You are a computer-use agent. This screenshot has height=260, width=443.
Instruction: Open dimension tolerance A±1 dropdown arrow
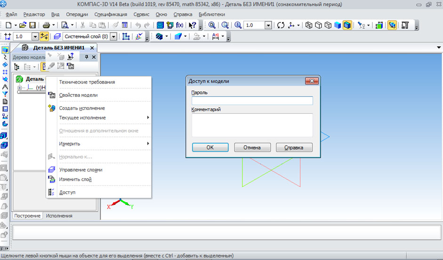[x=223, y=36]
